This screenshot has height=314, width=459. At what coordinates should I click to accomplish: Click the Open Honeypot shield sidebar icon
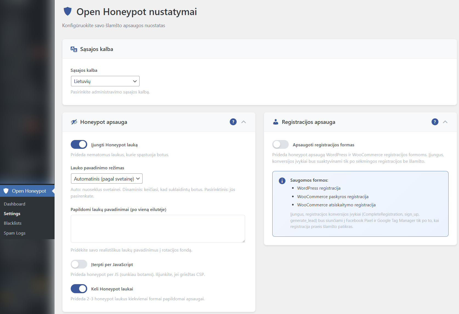(x=6, y=191)
